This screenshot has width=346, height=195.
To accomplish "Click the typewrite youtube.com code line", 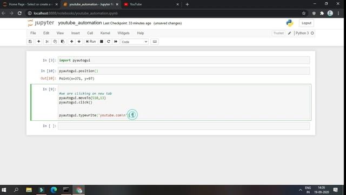I will [x=94, y=115].
